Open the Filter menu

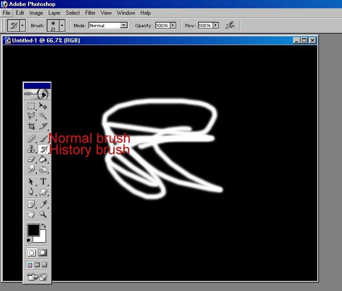[x=90, y=13]
